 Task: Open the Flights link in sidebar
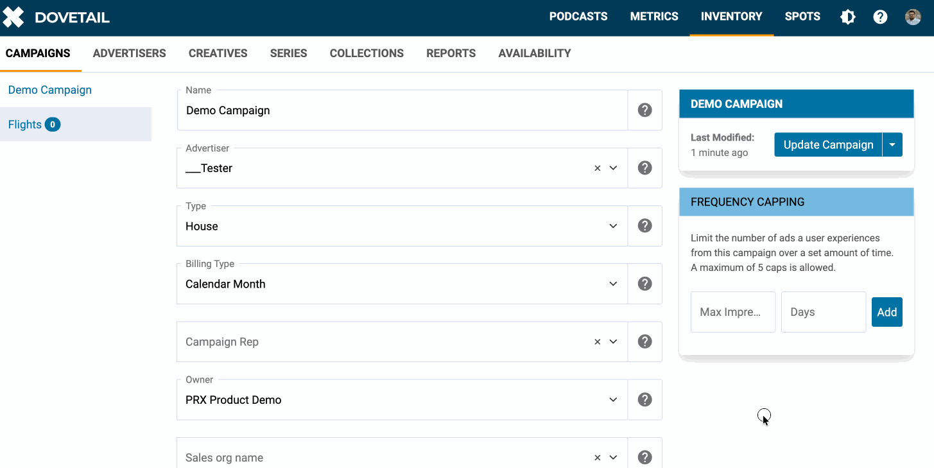click(x=25, y=125)
